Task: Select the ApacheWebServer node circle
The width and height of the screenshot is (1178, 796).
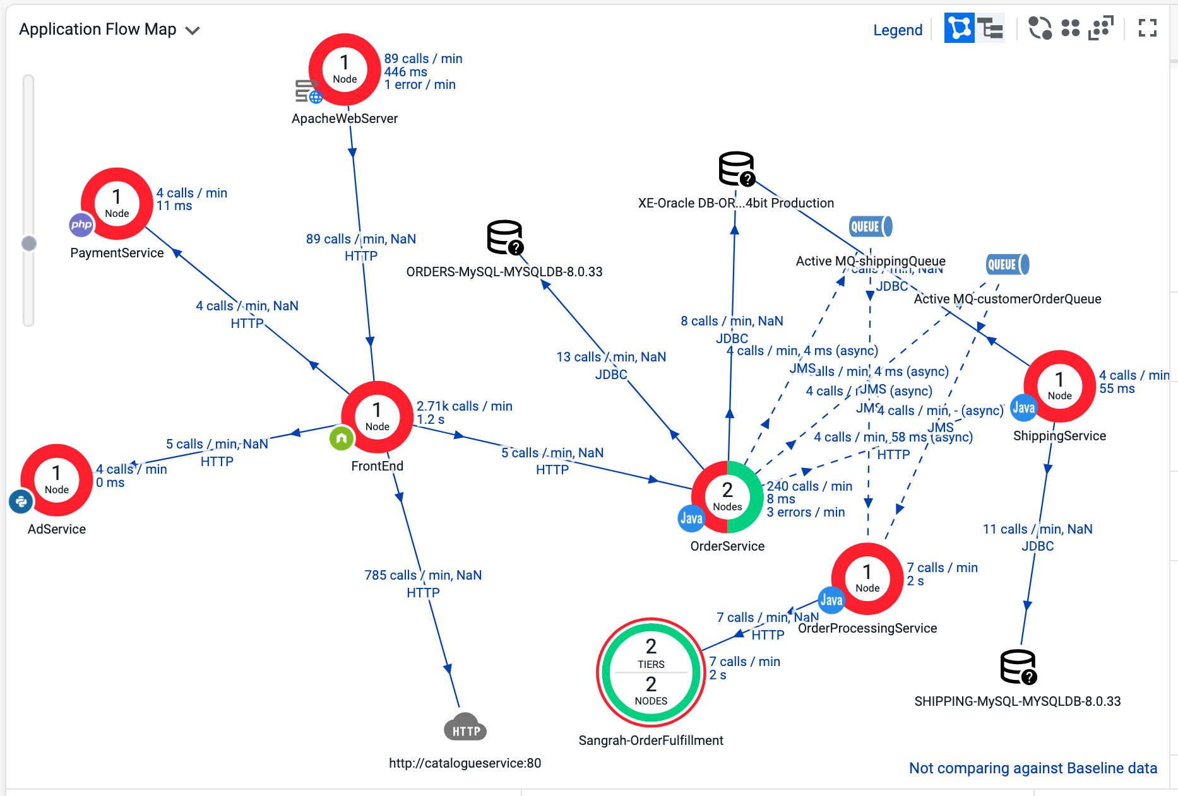Action: tap(345, 69)
